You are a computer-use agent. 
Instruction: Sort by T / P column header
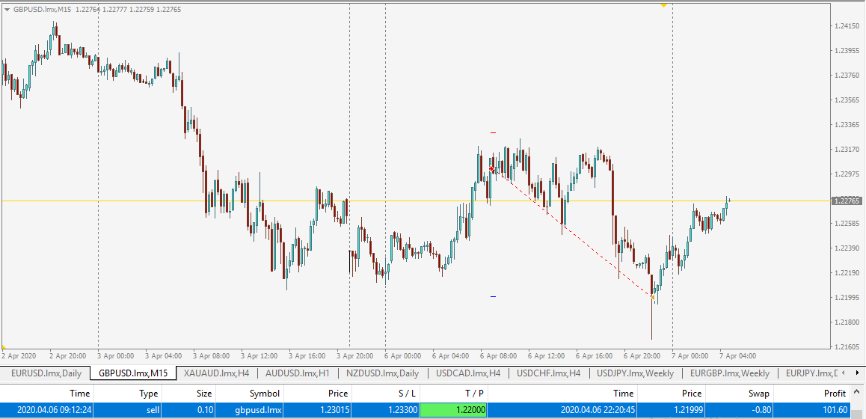point(453,394)
